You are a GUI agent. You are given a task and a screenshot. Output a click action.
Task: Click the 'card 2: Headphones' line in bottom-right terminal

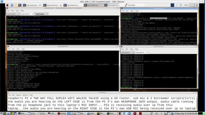(x=157, y=77)
